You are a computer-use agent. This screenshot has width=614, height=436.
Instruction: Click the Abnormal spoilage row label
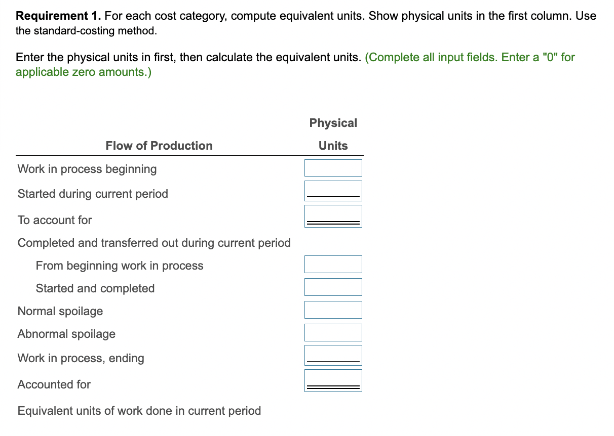(66, 334)
